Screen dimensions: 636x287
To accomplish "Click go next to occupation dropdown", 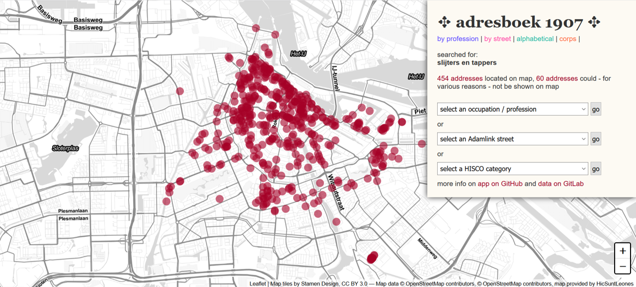I will tap(596, 109).
